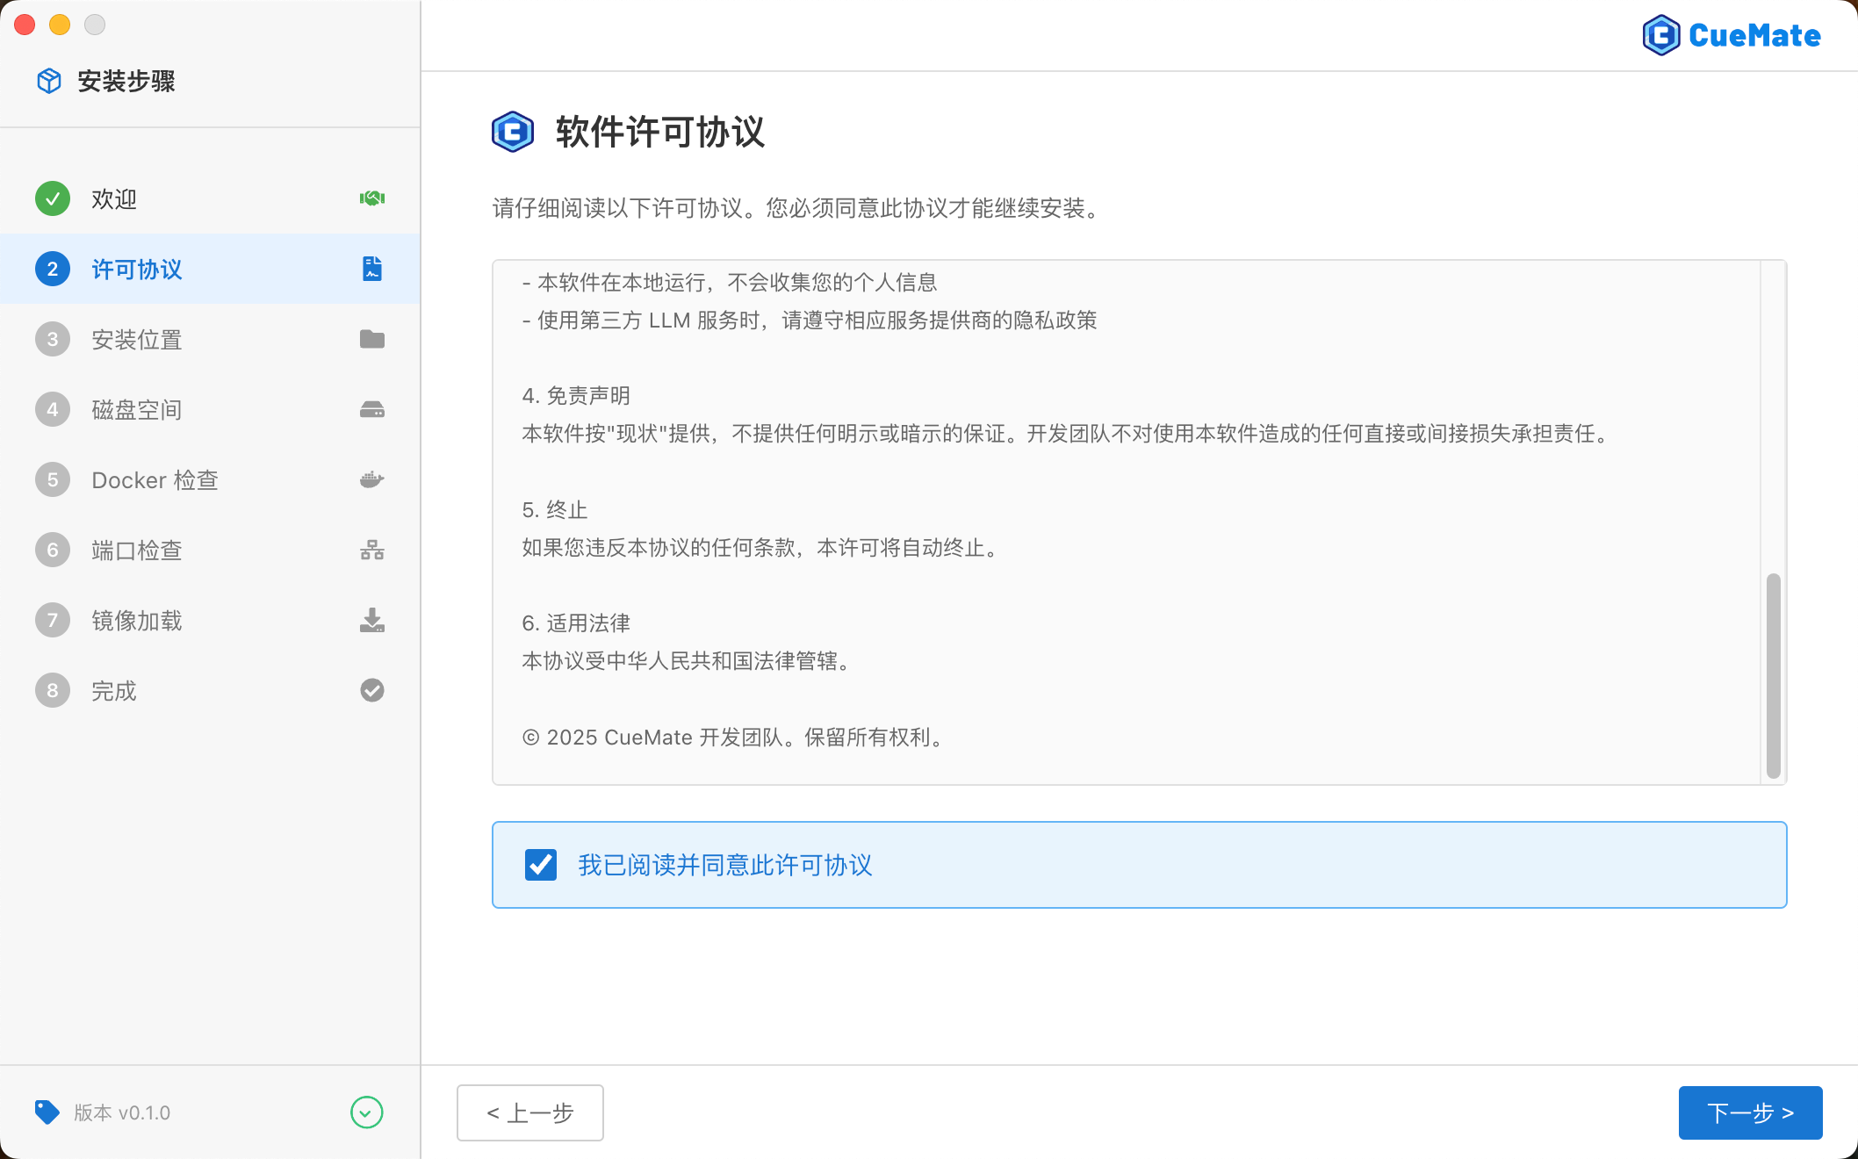Screen dimensions: 1858x1159
Task: Click the CueMate shield icon beside 软件许可协议 title
Action: [513, 133]
